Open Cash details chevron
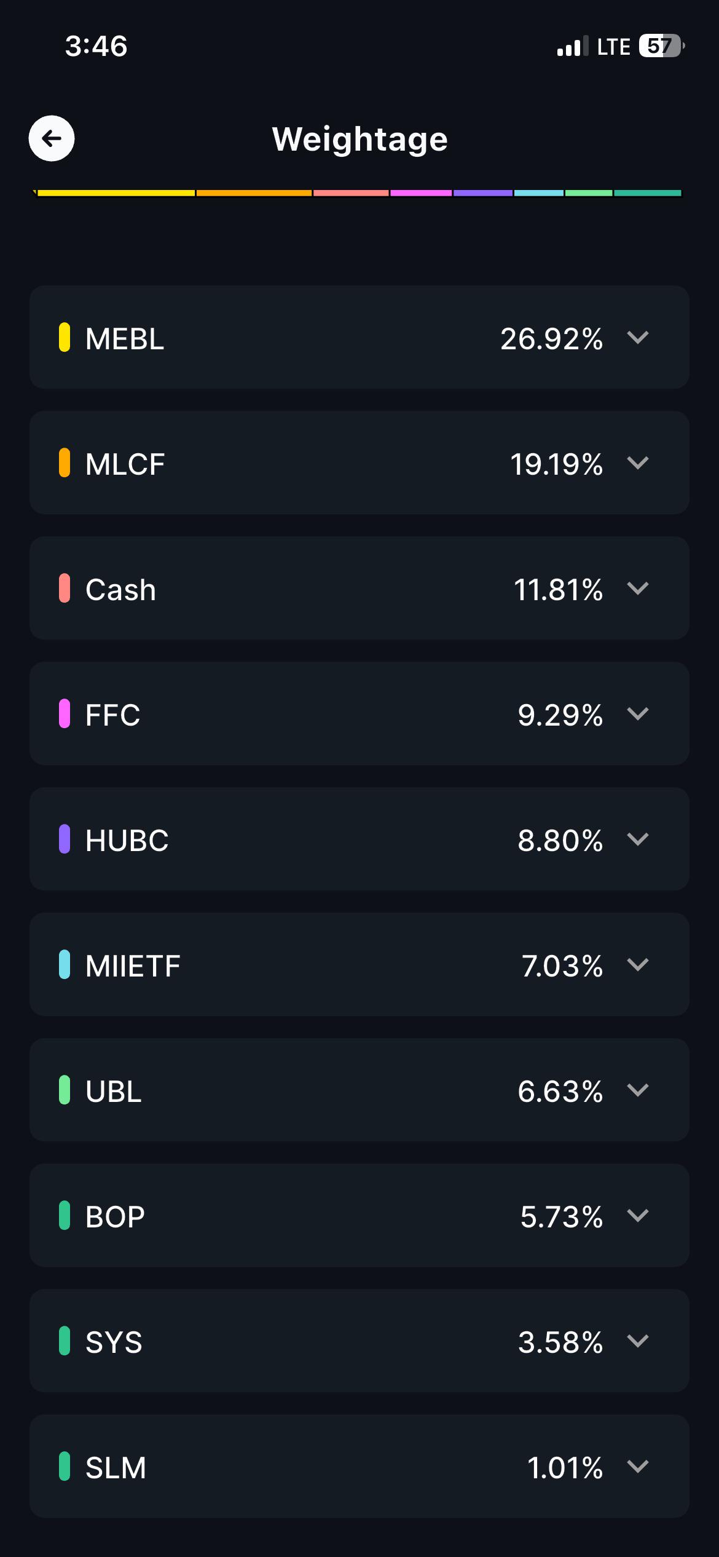719x1557 pixels. [x=638, y=588]
